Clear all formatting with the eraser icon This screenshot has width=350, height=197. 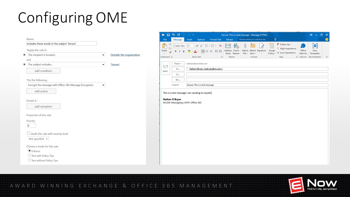(220, 46)
